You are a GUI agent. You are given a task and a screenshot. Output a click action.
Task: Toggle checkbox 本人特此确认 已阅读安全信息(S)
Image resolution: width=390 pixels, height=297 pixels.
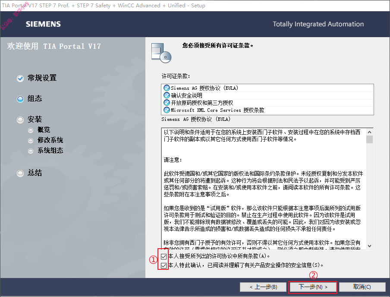tap(164, 265)
